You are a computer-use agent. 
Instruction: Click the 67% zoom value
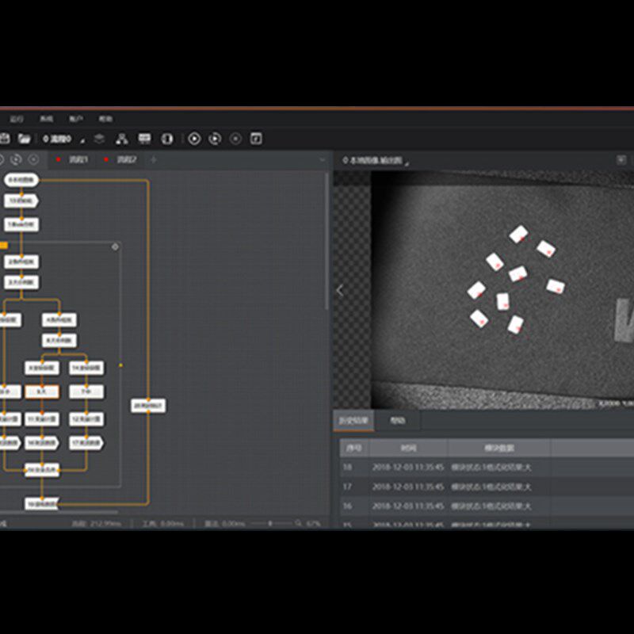click(313, 523)
